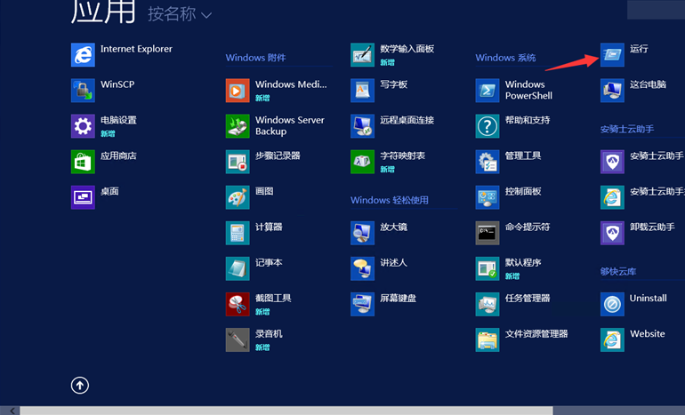Open 画图 paint app

(x=238, y=197)
